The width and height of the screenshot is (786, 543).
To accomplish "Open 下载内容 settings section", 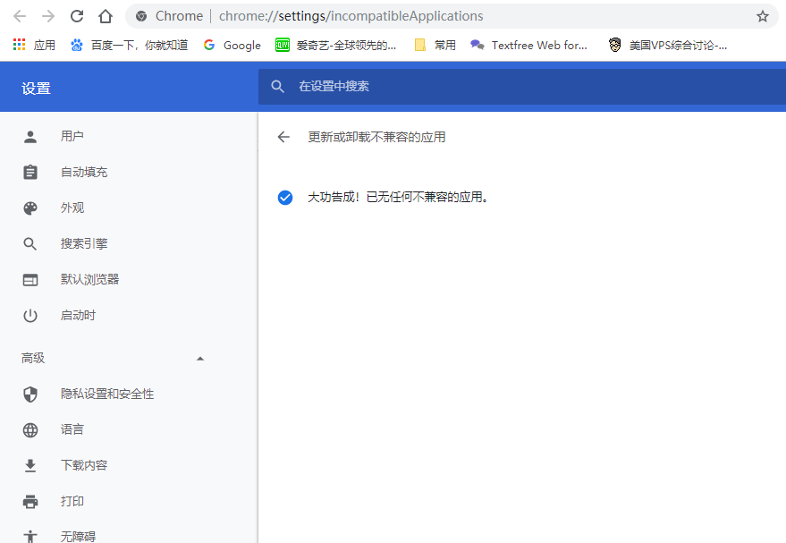I will pyautogui.click(x=84, y=465).
